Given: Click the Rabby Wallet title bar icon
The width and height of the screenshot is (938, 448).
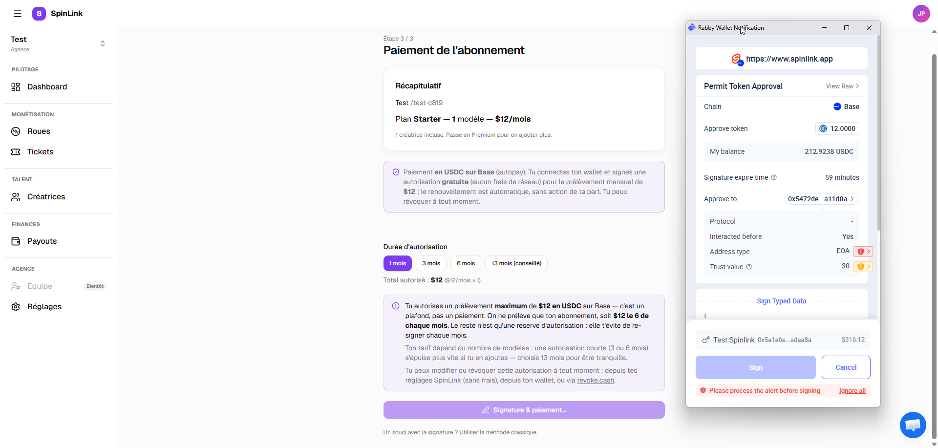Looking at the screenshot, I should click(x=692, y=28).
